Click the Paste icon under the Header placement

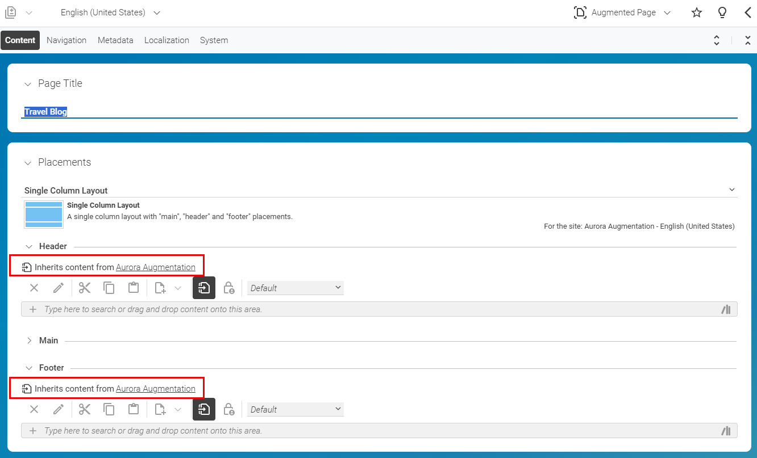[133, 288]
